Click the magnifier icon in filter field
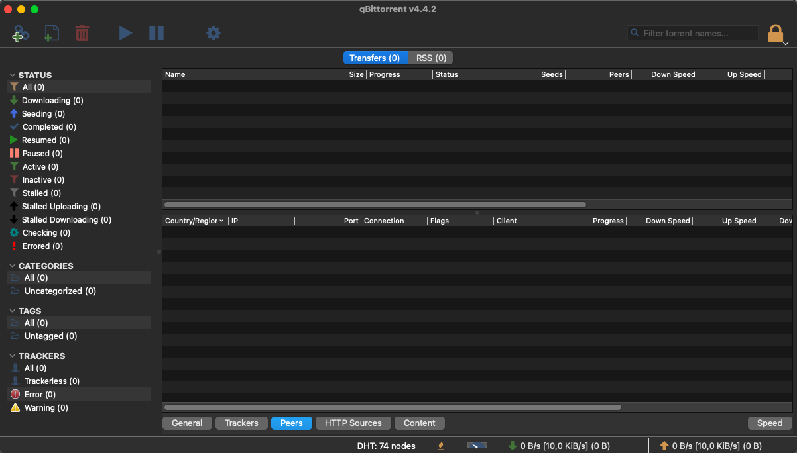The height and width of the screenshot is (453, 797). click(635, 33)
